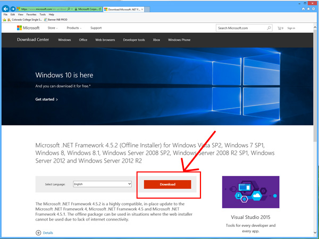Open Colorado College Single S... favorite
The width and height of the screenshot is (319, 239).
[x=24, y=20]
